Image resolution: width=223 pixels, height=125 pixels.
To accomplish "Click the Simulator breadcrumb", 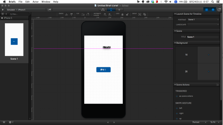I will click(x=11, y=10).
